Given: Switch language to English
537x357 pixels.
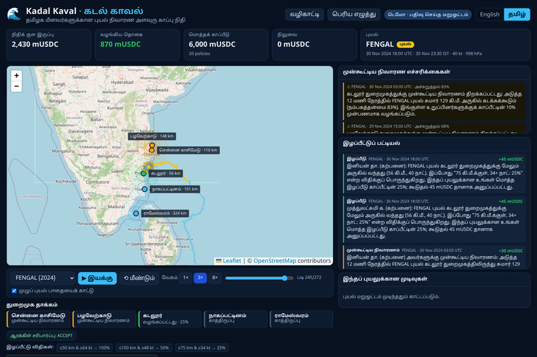Looking at the screenshot, I should pyautogui.click(x=490, y=15).
